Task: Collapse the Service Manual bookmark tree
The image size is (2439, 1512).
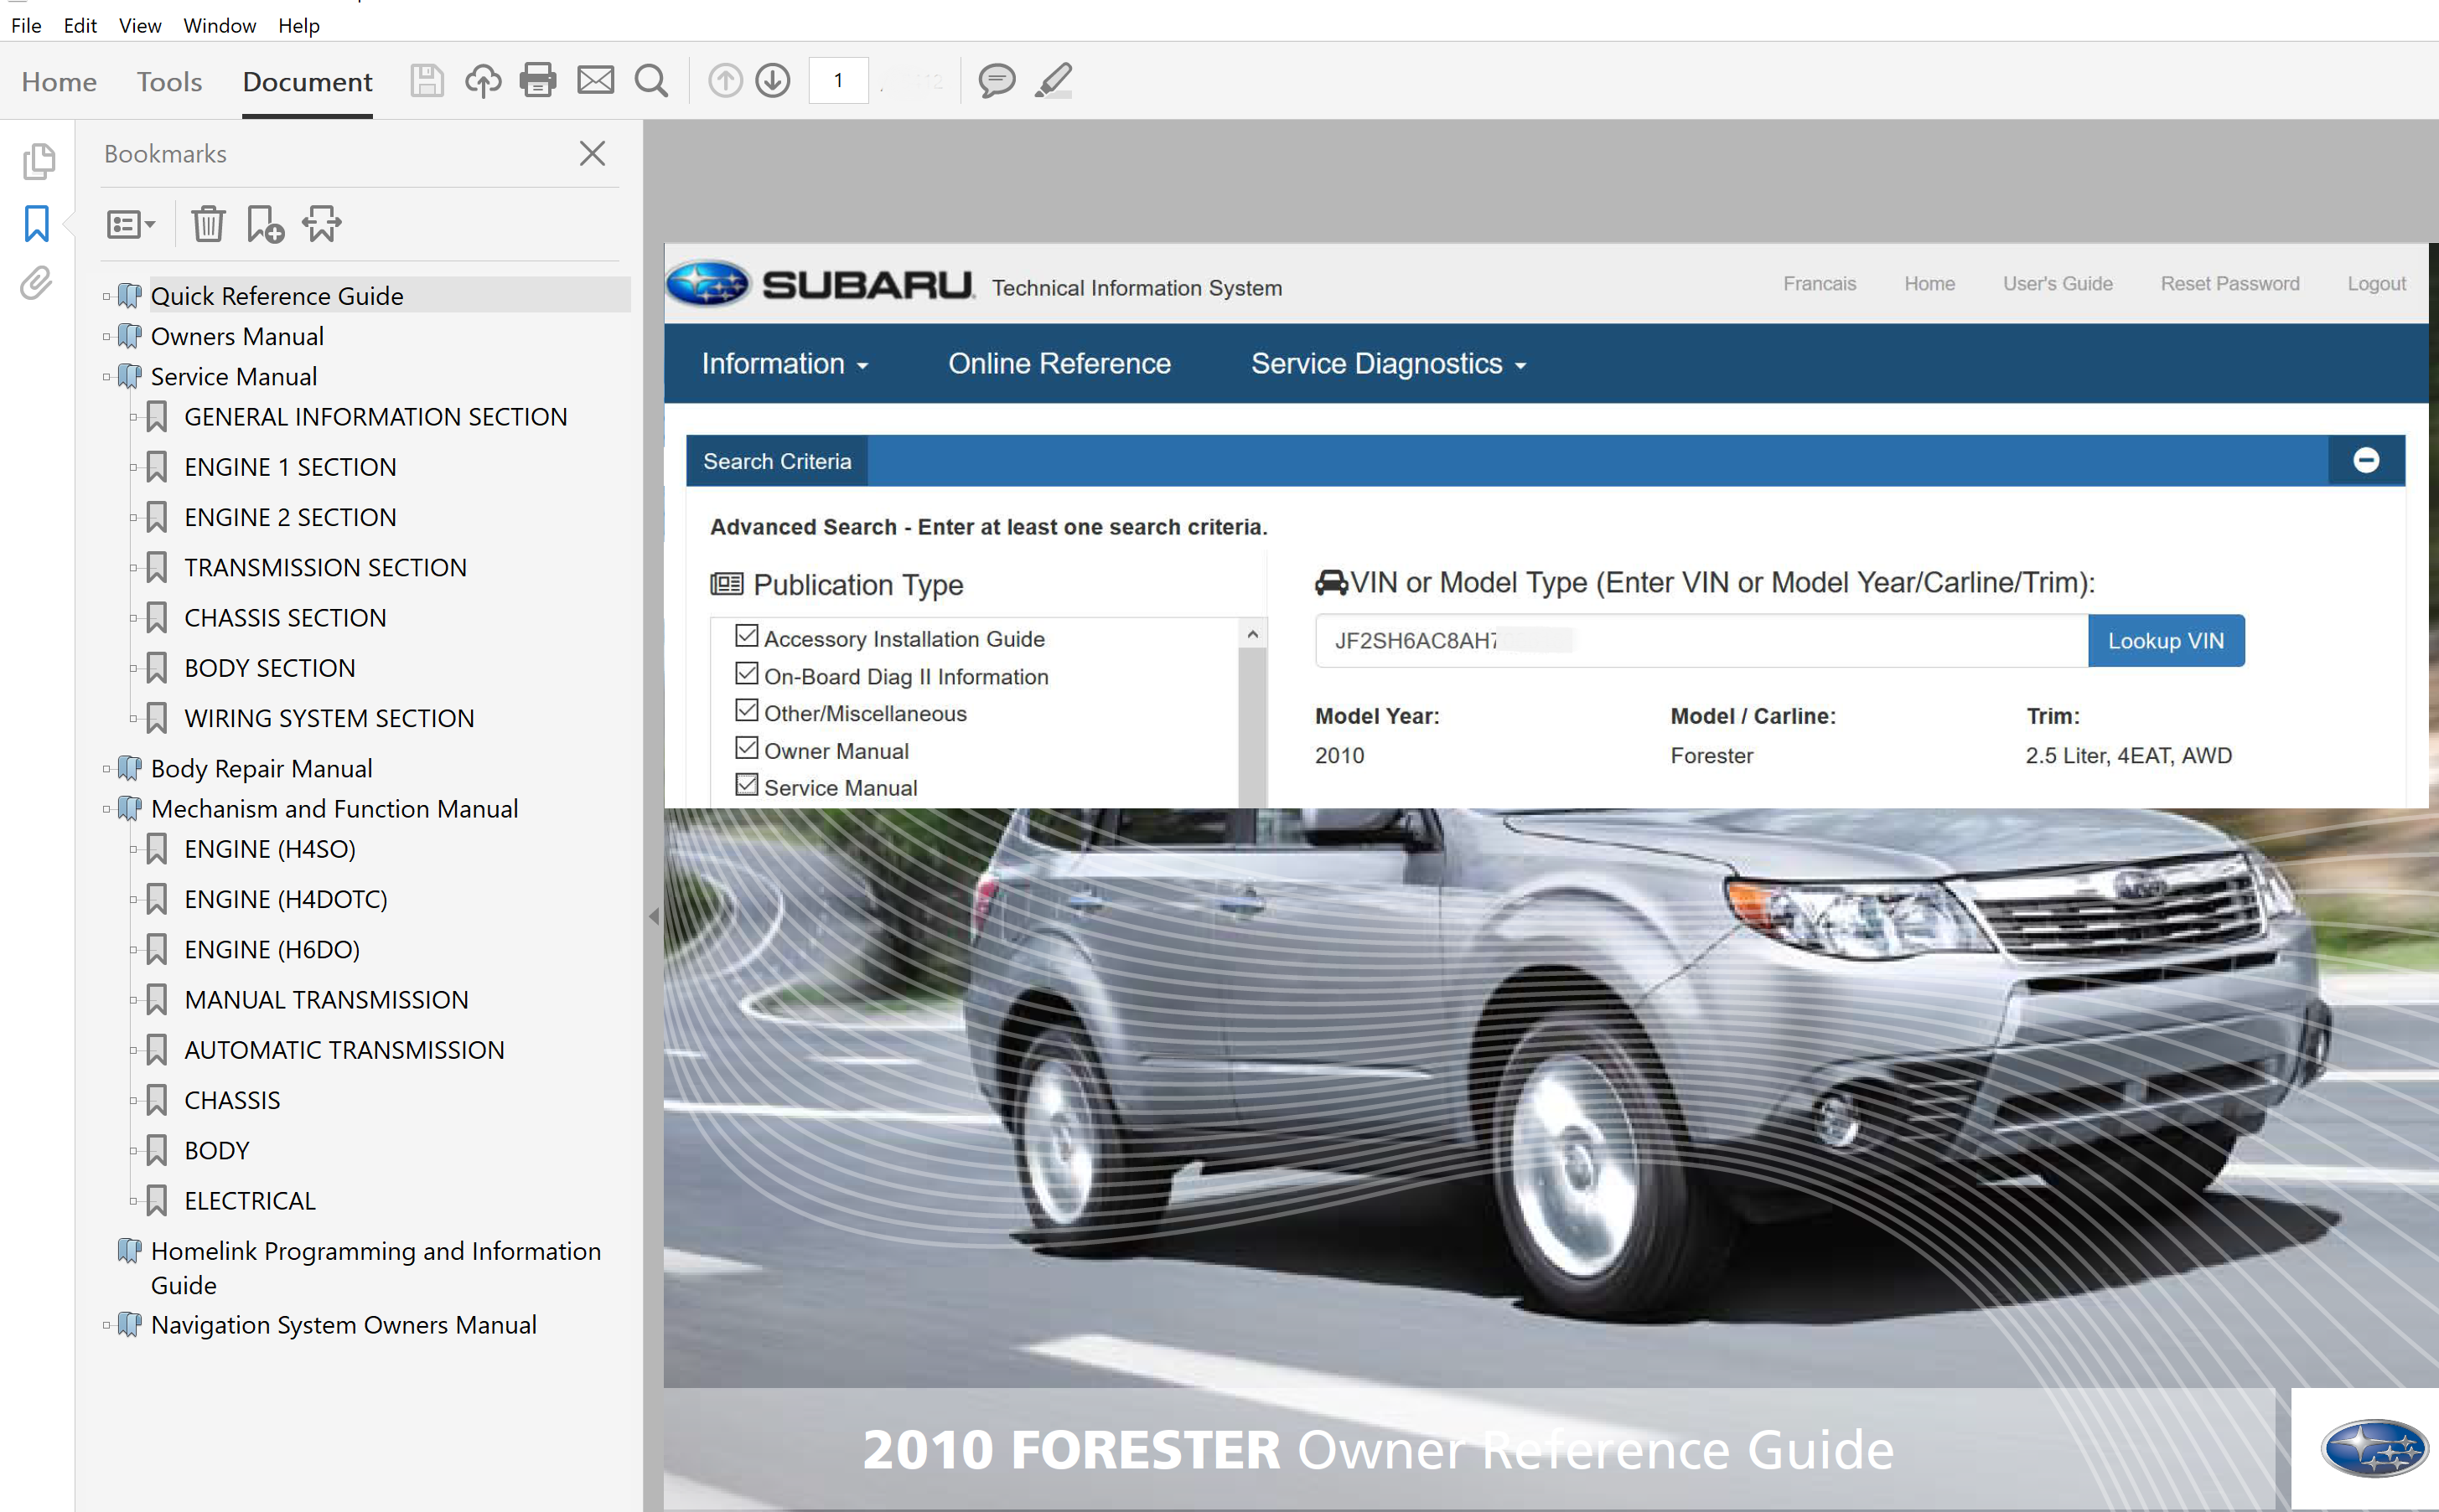Action: [x=106, y=377]
